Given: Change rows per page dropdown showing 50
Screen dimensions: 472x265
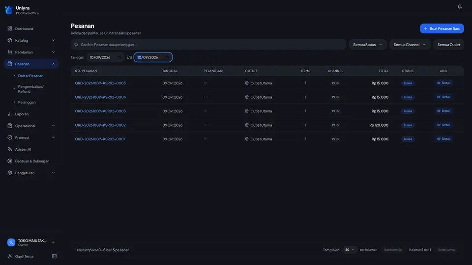Looking at the screenshot, I should 350,250.
